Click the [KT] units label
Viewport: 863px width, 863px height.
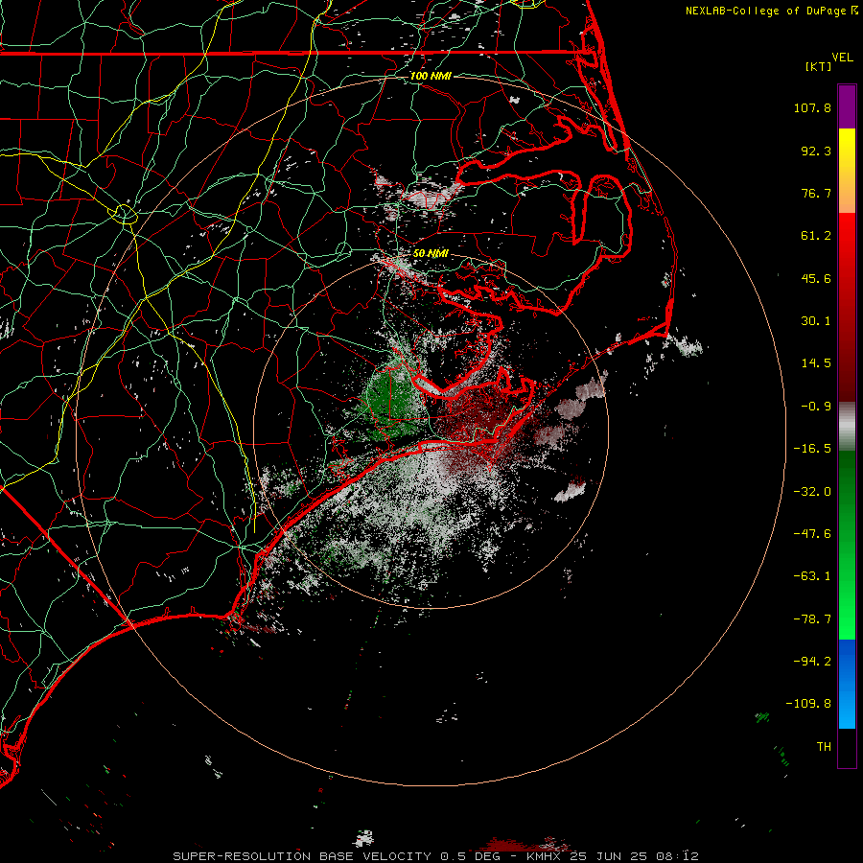818,66
